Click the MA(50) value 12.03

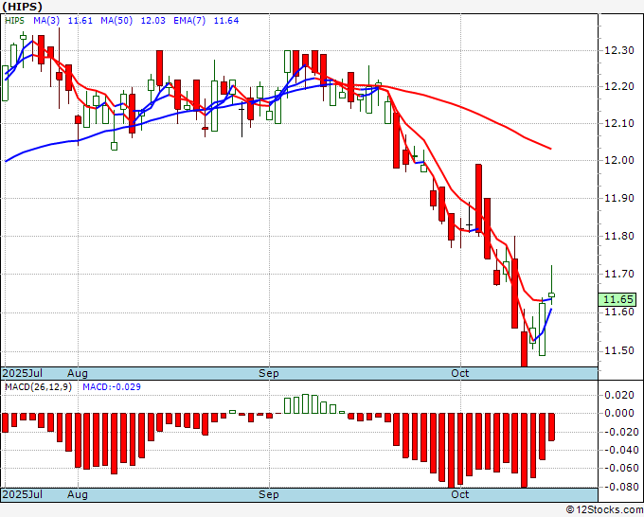point(152,21)
